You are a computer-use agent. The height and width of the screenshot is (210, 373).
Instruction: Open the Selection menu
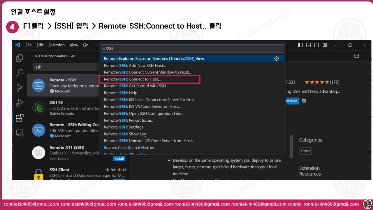click(57, 45)
